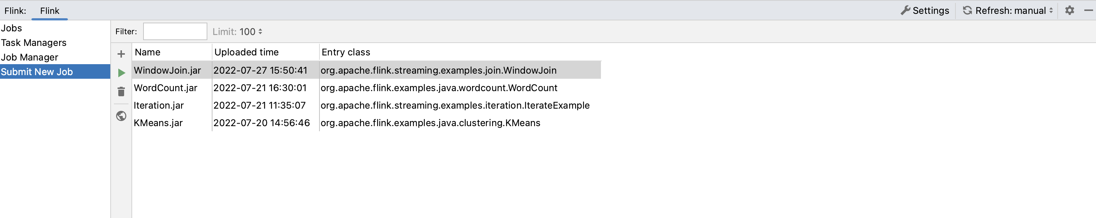Click the Settings wrench button
Viewport: 1096px width, 218px height.
tap(924, 10)
